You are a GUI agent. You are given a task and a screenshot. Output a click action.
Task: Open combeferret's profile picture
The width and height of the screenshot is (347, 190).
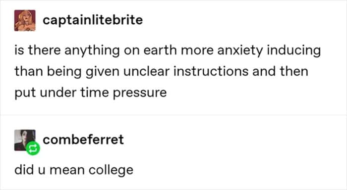click(x=25, y=141)
